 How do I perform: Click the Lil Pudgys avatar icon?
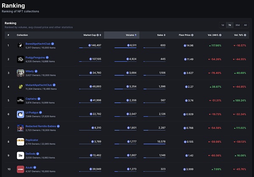pyautogui.click(x=20, y=114)
